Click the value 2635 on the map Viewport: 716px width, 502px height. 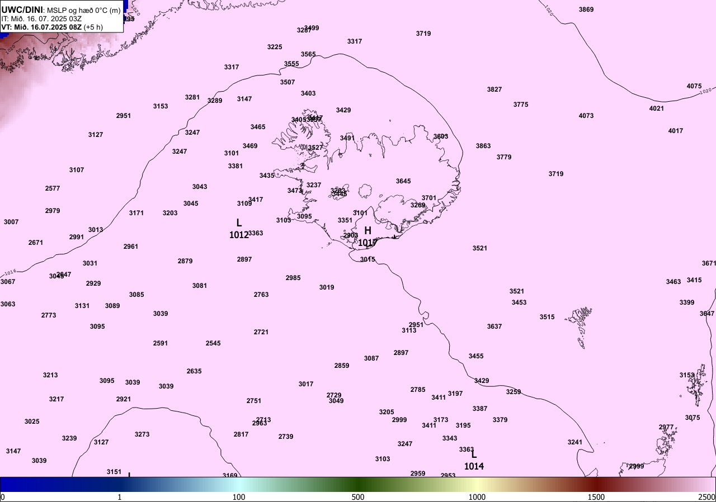coord(194,371)
